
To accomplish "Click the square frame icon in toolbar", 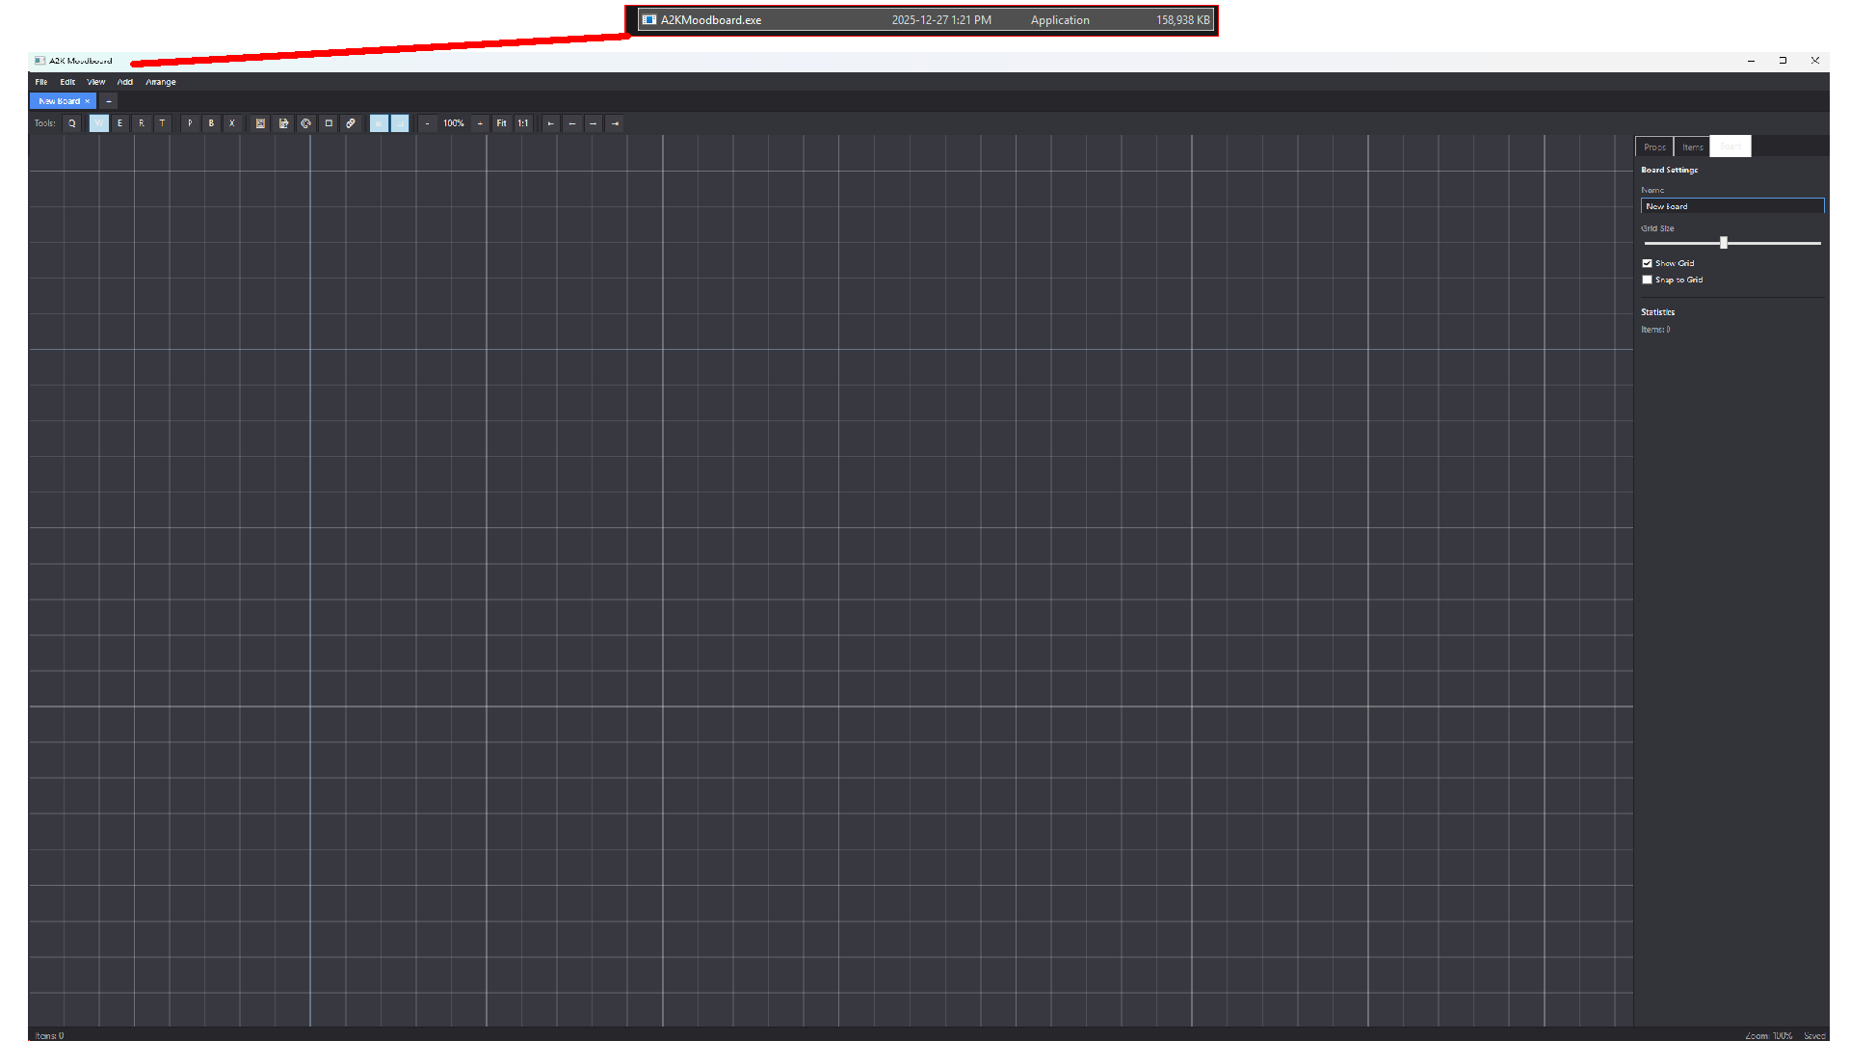I will [329, 123].
